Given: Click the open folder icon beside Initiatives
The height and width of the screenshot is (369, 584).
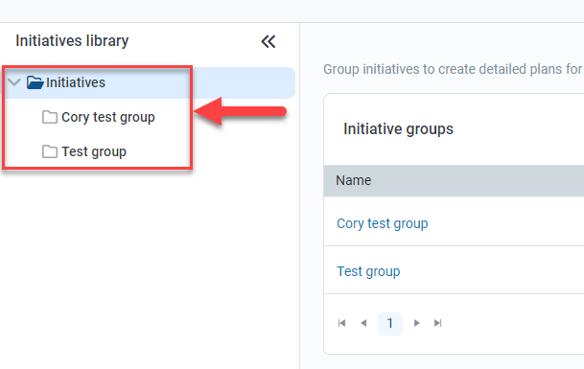Looking at the screenshot, I should click(x=35, y=82).
